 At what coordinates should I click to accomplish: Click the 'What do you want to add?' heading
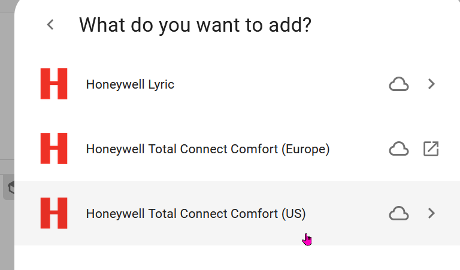pyautogui.click(x=195, y=25)
